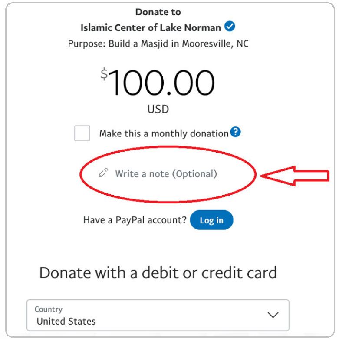Screen dimensions: 339x339
Task: Select the "United States" country value
Action: tap(66, 322)
